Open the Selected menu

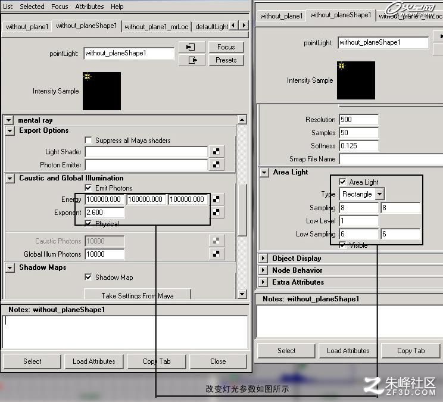(32, 7)
